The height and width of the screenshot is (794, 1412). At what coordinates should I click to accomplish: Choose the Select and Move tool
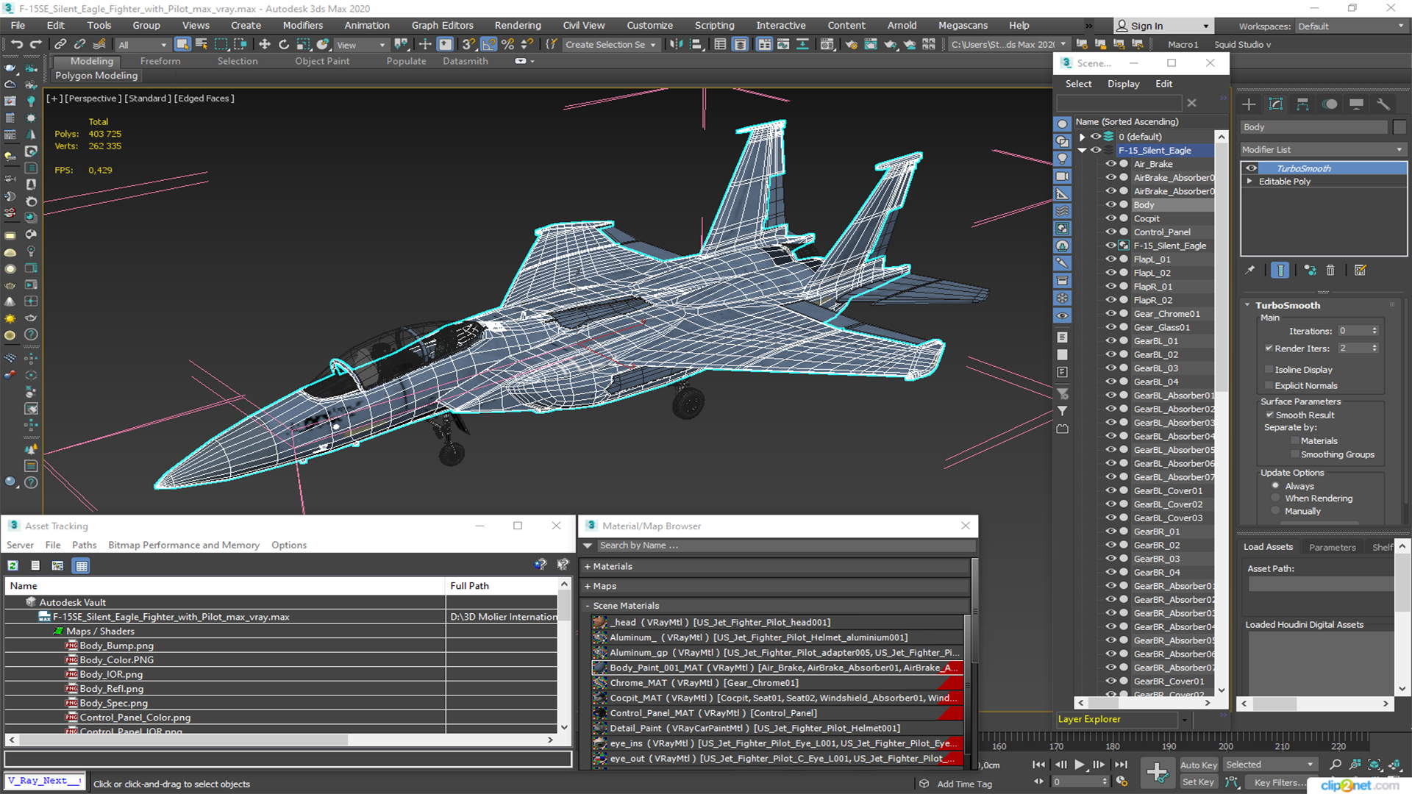click(x=265, y=45)
